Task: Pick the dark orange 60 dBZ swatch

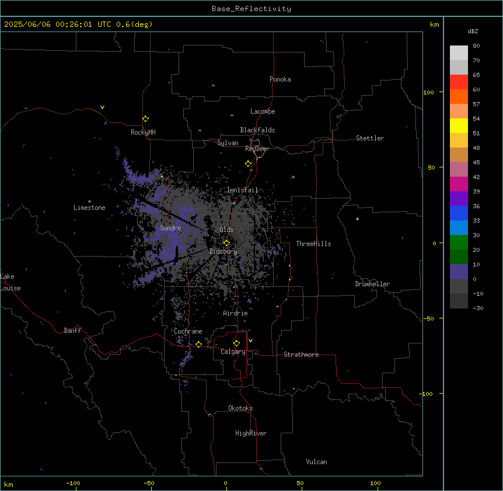Action: pos(459,96)
